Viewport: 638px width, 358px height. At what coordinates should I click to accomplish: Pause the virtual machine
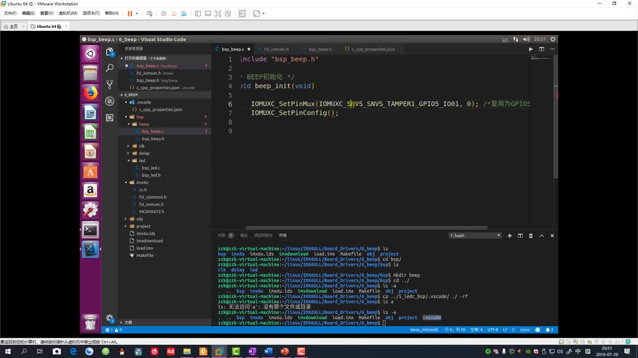pyautogui.click(x=130, y=13)
